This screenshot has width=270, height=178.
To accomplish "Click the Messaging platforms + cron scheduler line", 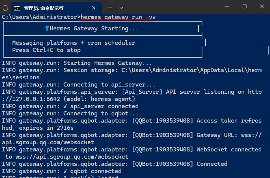I will pyautogui.click(x=74, y=43).
